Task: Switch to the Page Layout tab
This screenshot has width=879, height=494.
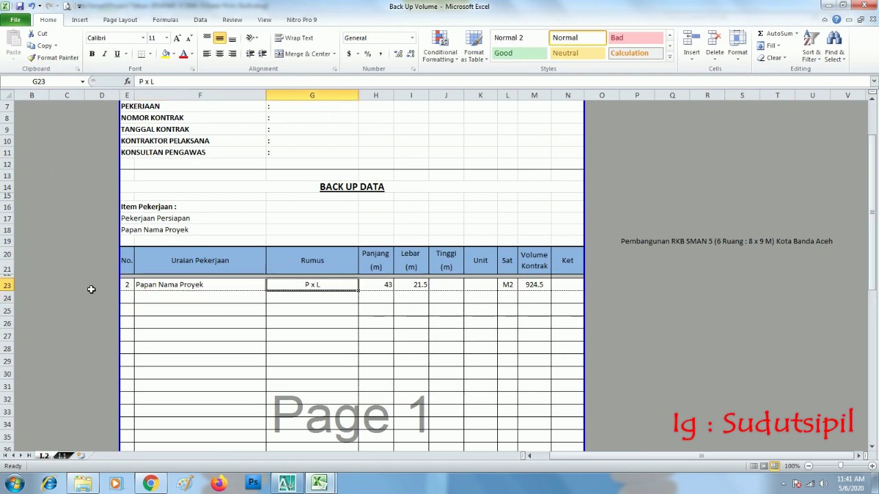Action: pos(120,20)
